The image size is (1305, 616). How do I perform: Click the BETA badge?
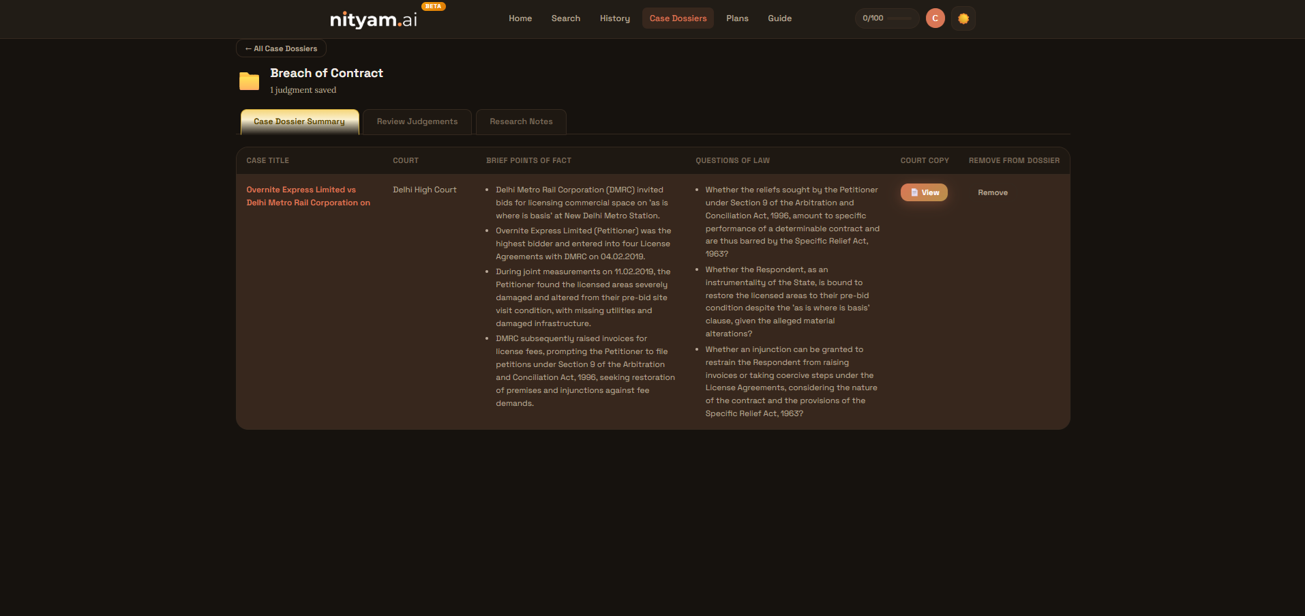coord(433,6)
